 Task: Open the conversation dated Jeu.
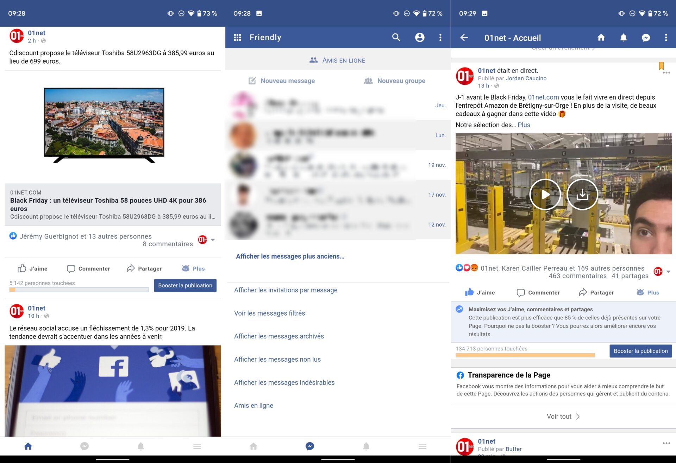(x=338, y=105)
